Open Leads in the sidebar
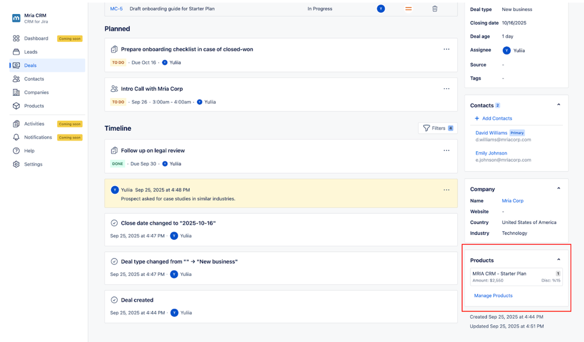The height and width of the screenshot is (342, 584). (30, 52)
